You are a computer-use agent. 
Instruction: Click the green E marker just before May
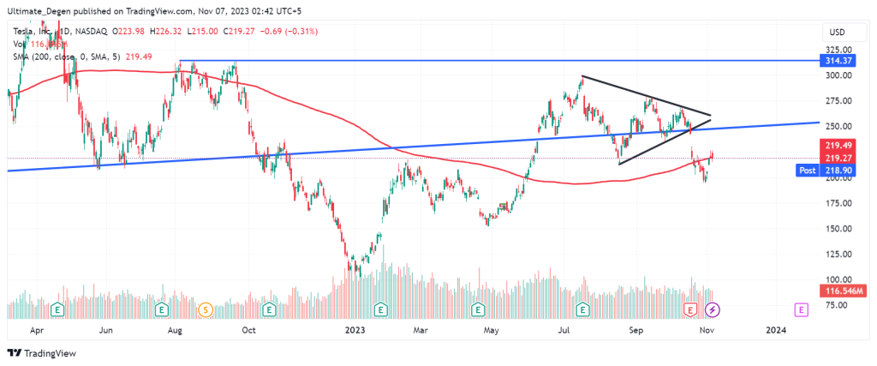point(478,309)
